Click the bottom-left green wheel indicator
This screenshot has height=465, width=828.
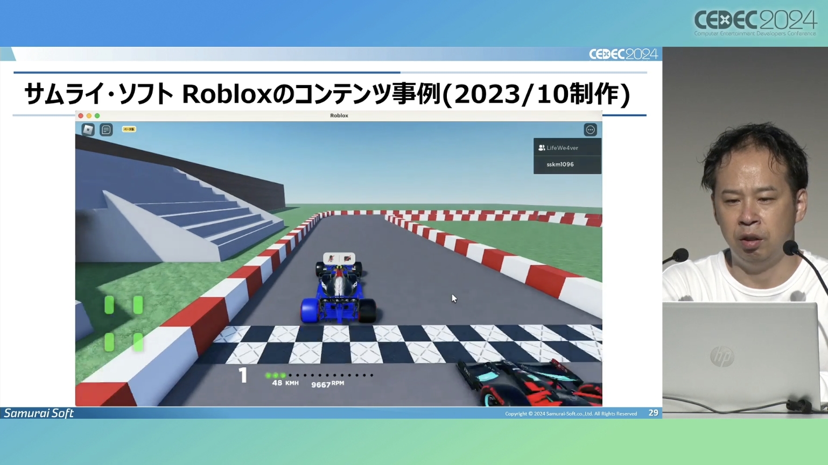pos(109,342)
